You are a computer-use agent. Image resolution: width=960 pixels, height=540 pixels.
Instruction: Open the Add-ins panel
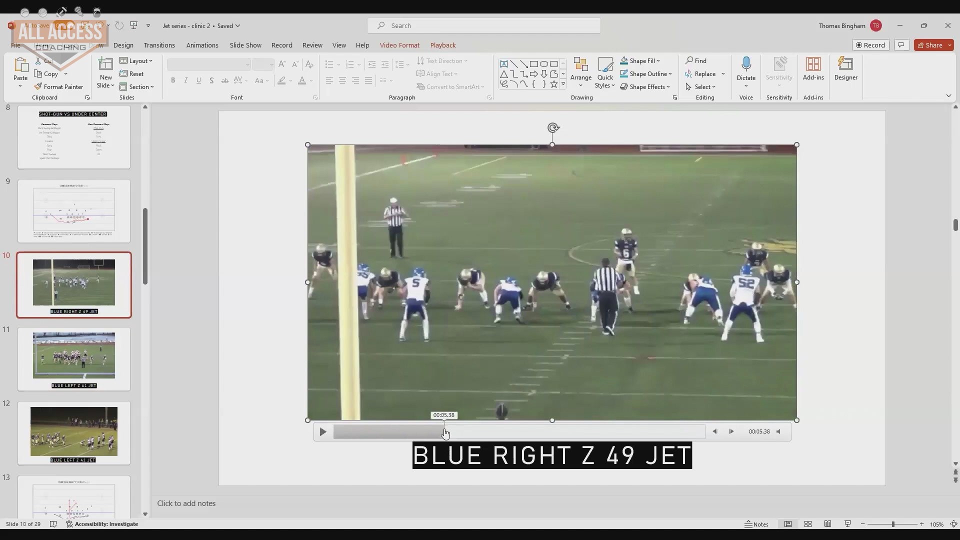813,68
